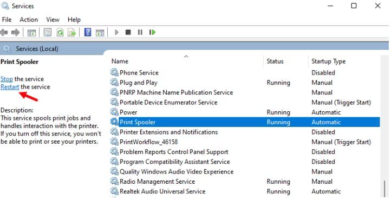Click the Services window title gear icon
The width and height of the screenshot is (392, 201).
click(x=5, y=6)
